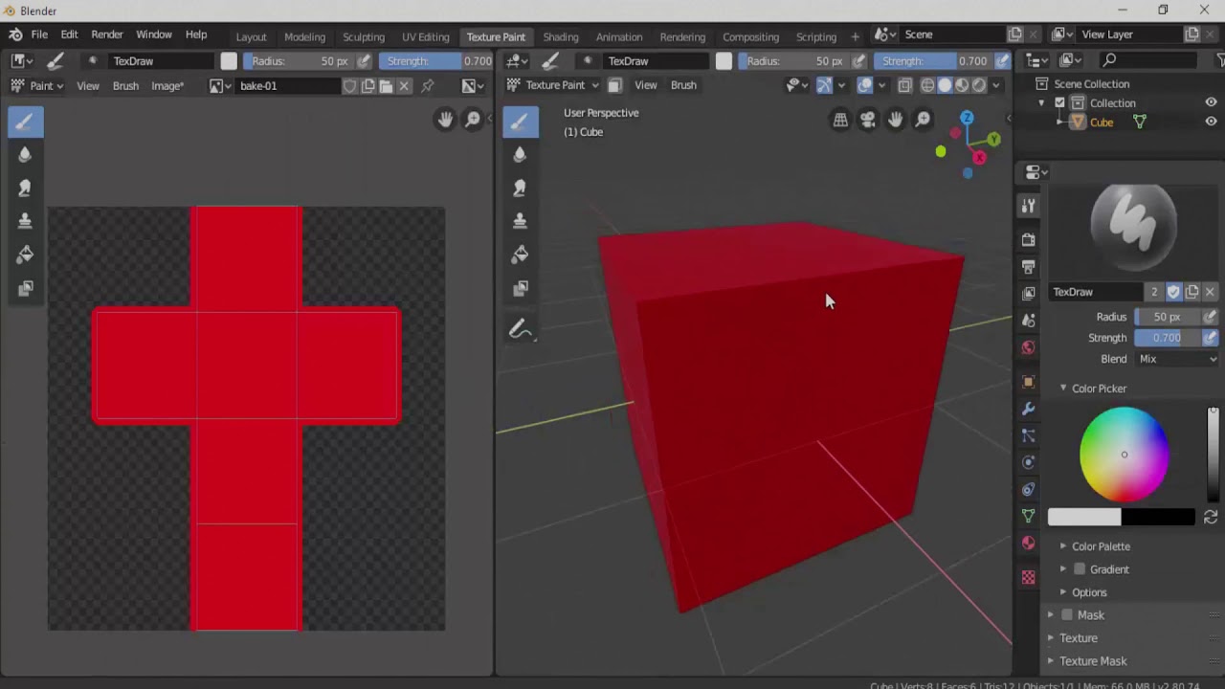This screenshot has height=689, width=1225.
Task: Select the Mask tool in image editor
Action: [25, 288]
